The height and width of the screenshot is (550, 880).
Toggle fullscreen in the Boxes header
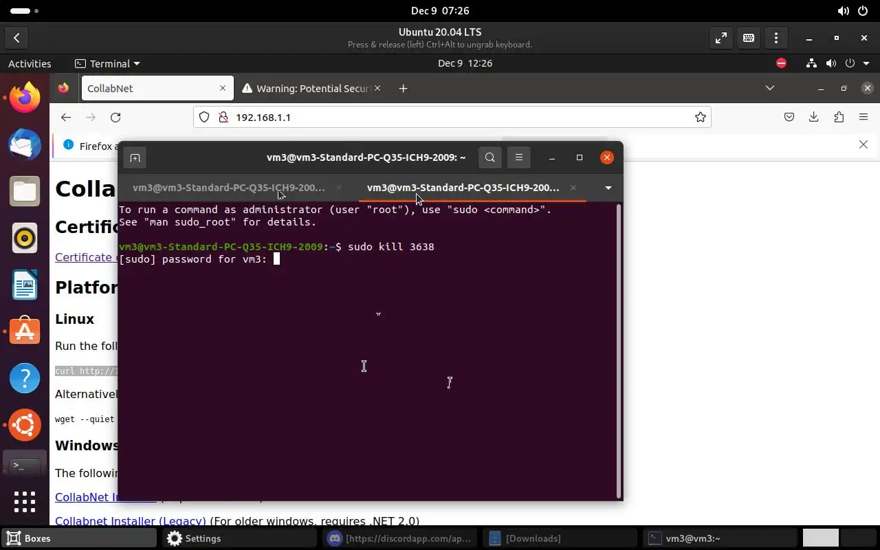coord(721,38)
